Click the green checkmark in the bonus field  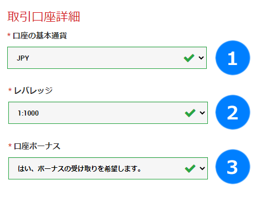tap(190, 168)
